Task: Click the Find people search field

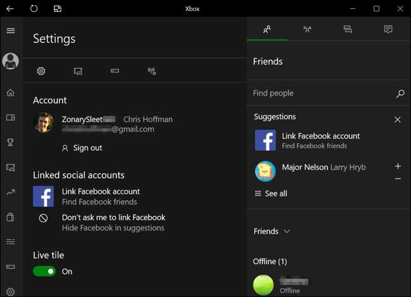Action: point(328,93)
